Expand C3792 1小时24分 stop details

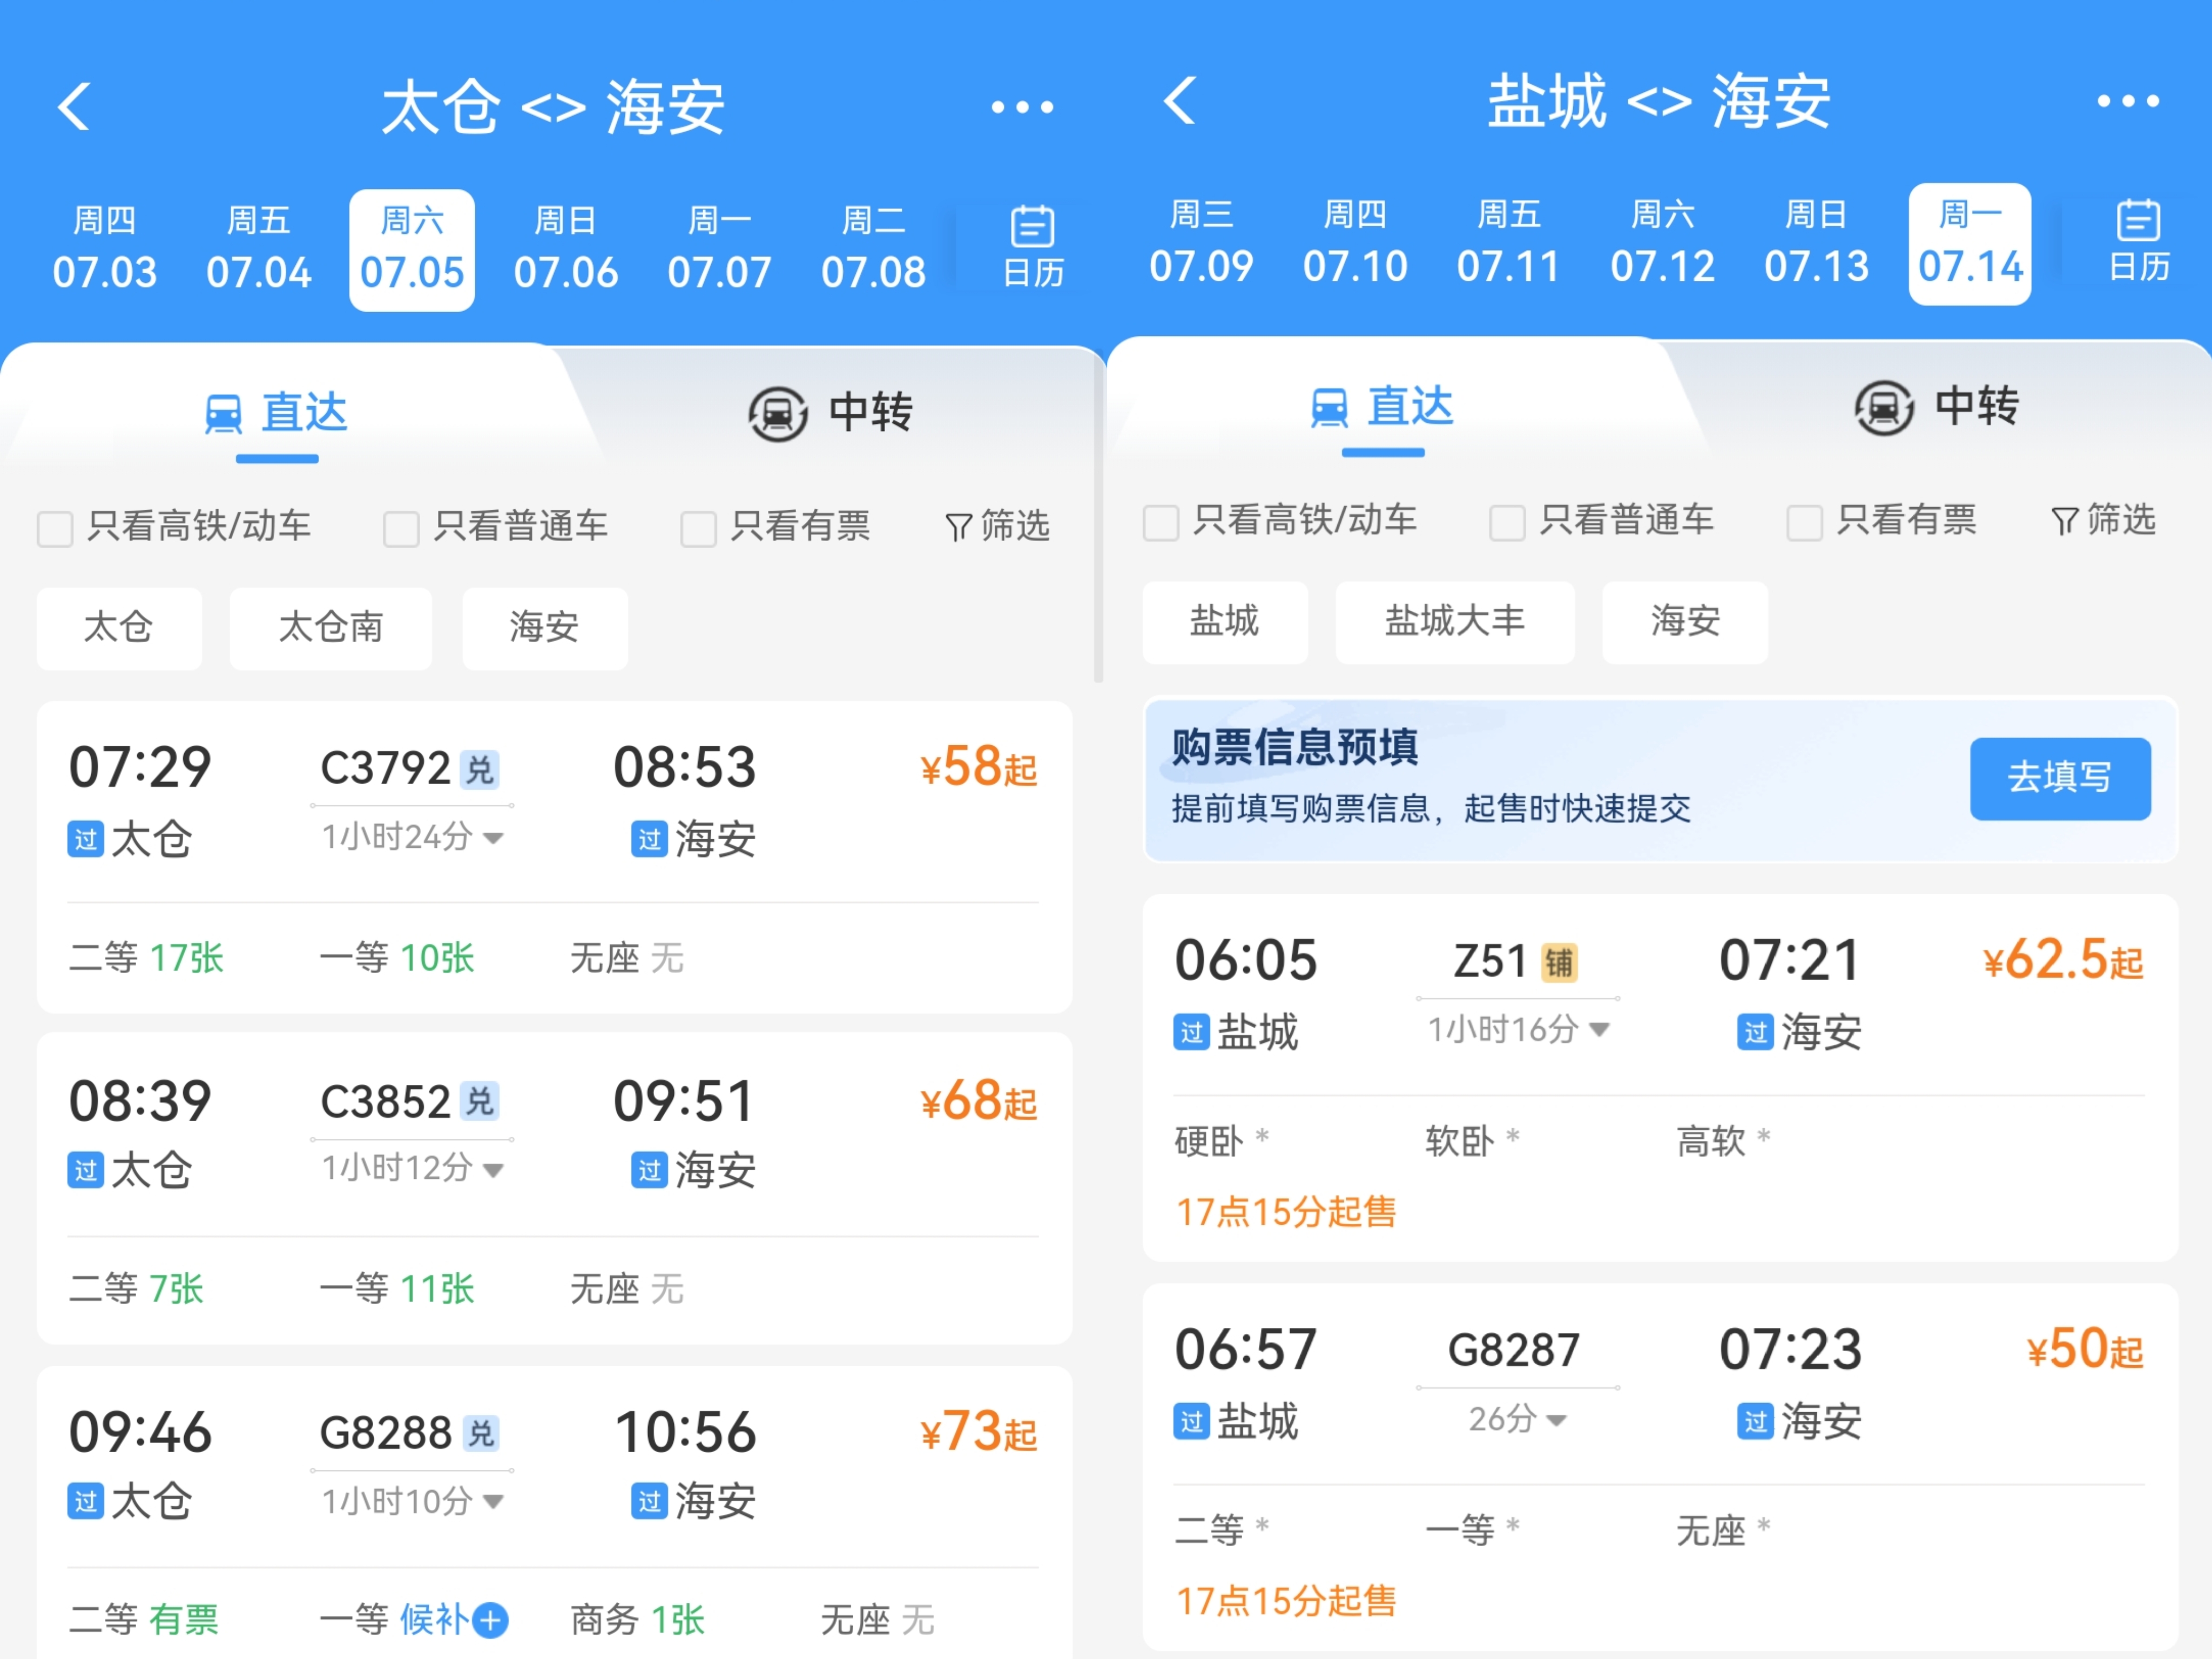[412, 837]
